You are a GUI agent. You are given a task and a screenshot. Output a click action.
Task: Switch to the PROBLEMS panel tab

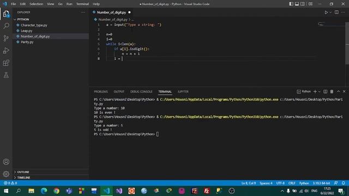[101, 91]
